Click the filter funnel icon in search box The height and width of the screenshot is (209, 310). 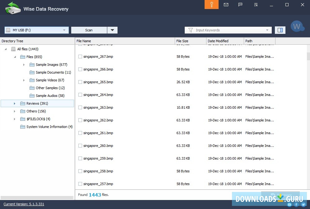[x=190, y=30]
